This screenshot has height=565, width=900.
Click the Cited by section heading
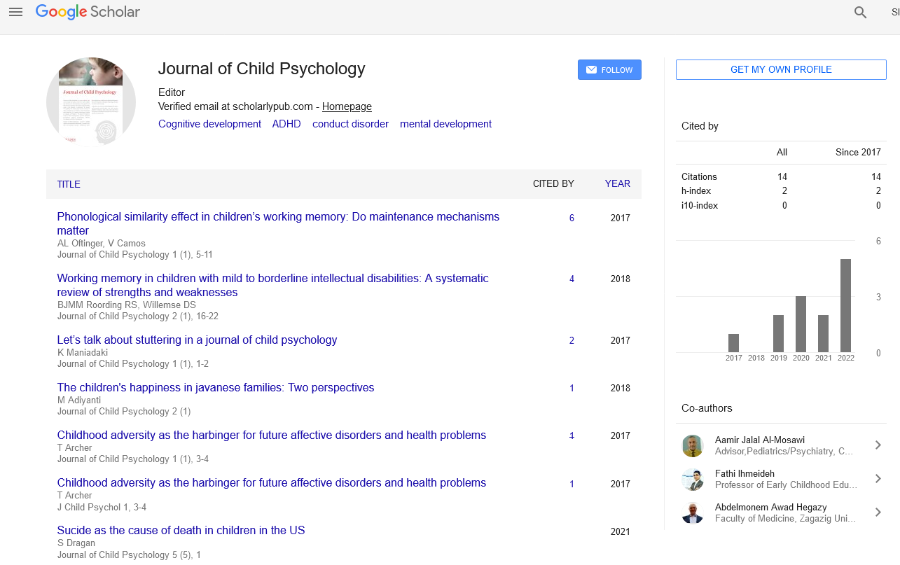point(700,126)
